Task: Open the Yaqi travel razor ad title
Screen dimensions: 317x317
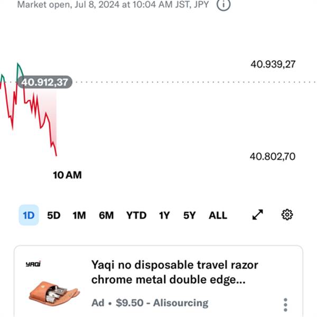Action: click(175, 272)
